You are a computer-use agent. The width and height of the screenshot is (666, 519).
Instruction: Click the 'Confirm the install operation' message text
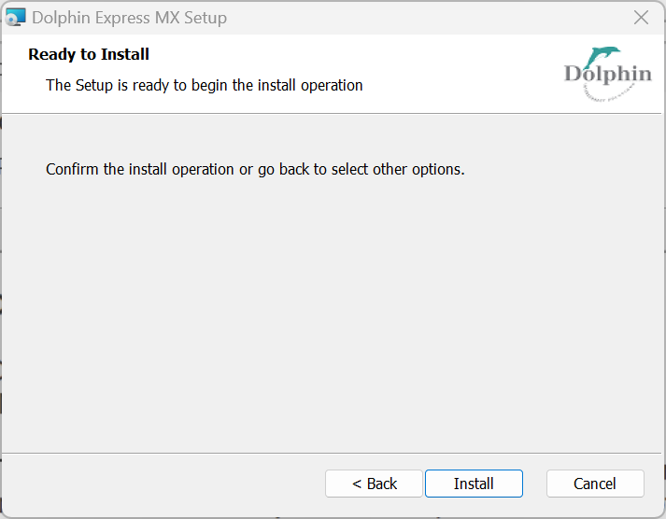[x=255, y=169]
